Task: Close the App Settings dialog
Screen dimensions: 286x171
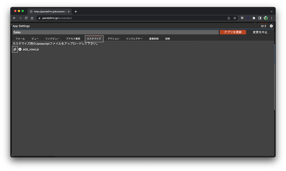Action: coord(271,26)
